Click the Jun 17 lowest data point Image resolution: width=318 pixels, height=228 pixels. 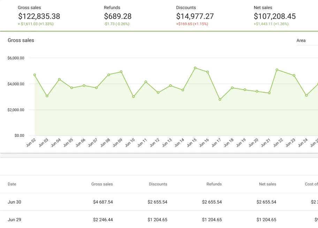point(220,99)
